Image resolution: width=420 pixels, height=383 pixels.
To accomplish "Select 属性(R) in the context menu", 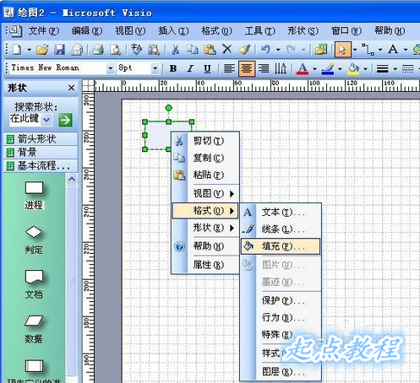I will pyautogui.click(x=205, y=265).
